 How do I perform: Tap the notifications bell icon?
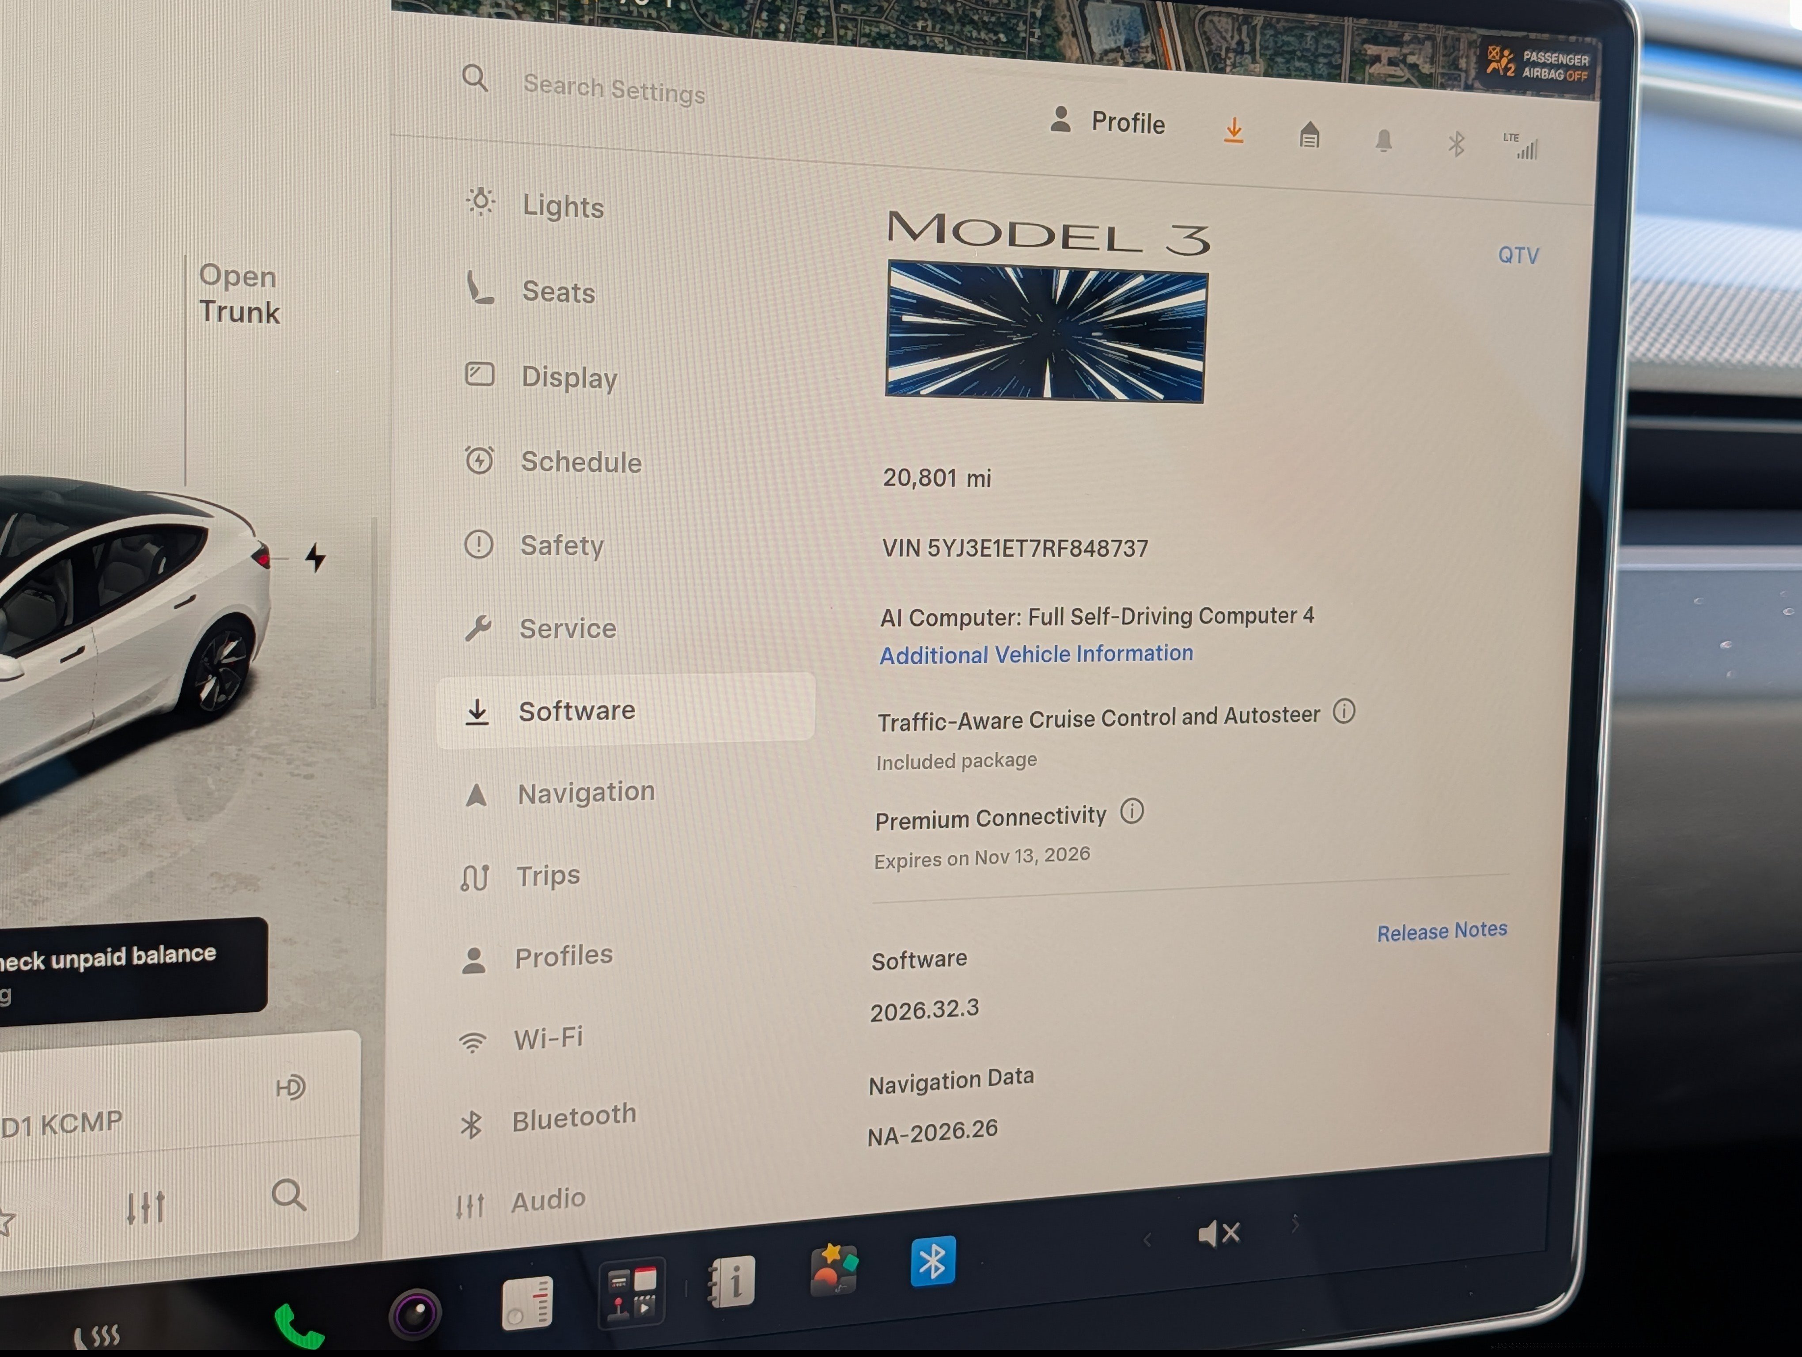(x=1383, y=140)
